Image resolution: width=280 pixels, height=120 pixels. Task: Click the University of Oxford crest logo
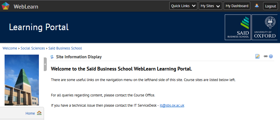point(265,27)
